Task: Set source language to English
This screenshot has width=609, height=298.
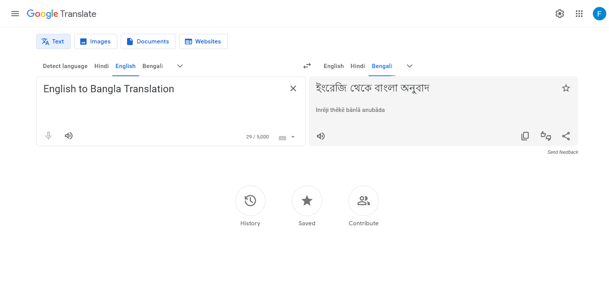Action: click(x=125, y=66)
